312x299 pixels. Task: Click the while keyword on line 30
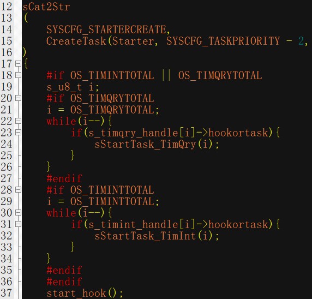61,213
